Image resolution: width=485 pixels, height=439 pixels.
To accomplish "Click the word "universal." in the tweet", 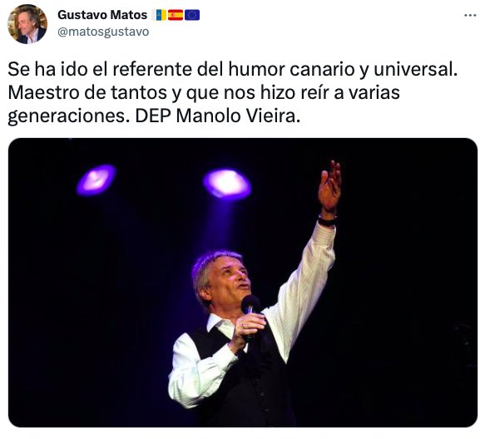I will coord(415,69).
